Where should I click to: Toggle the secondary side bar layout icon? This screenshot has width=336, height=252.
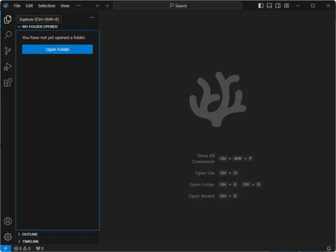tap(278, 6)
